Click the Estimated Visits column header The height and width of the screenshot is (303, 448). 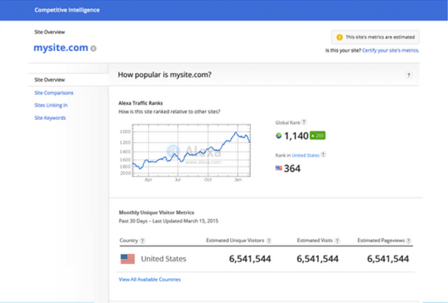coord(315,241)
